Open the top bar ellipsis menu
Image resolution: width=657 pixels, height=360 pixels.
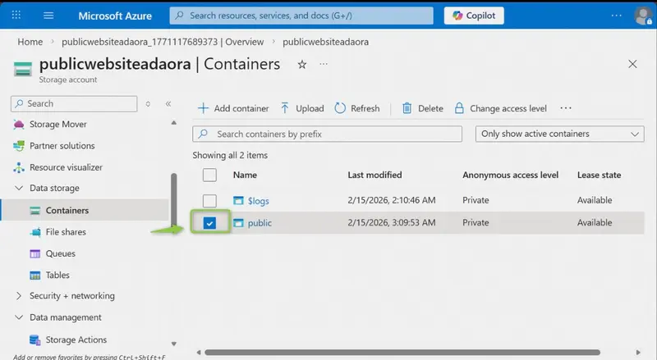[x=617, y=16]
